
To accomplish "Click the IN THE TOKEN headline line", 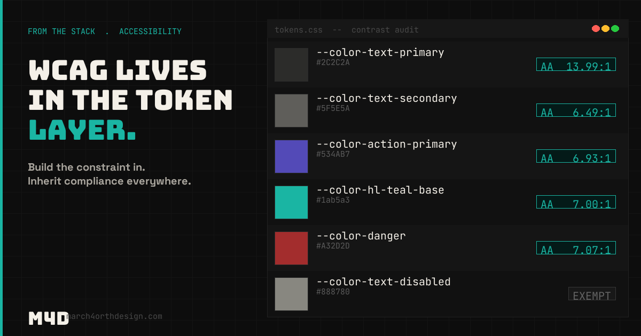I will tap(130, 100).
